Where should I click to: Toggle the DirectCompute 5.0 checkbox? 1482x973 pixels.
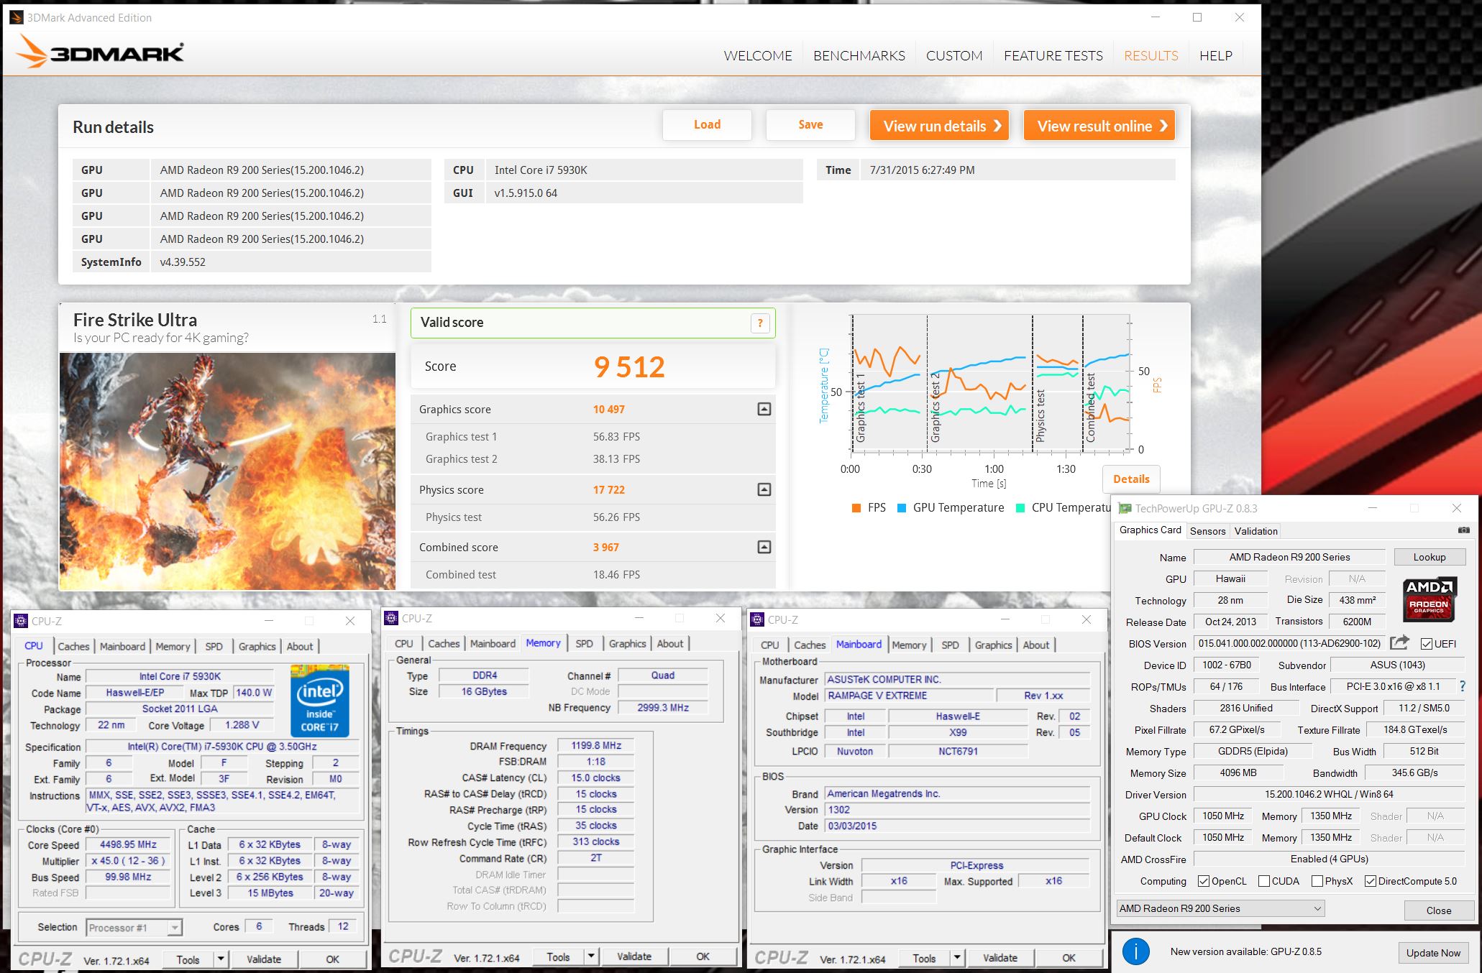1370,881
